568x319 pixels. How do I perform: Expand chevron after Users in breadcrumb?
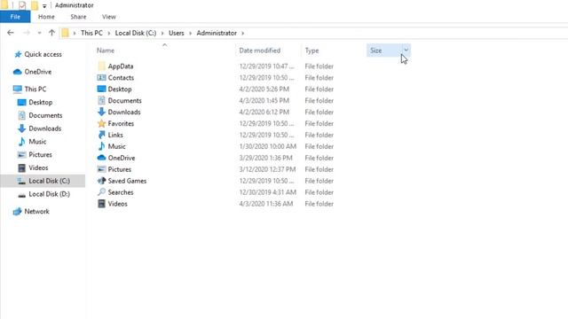[x=190, y=34]
